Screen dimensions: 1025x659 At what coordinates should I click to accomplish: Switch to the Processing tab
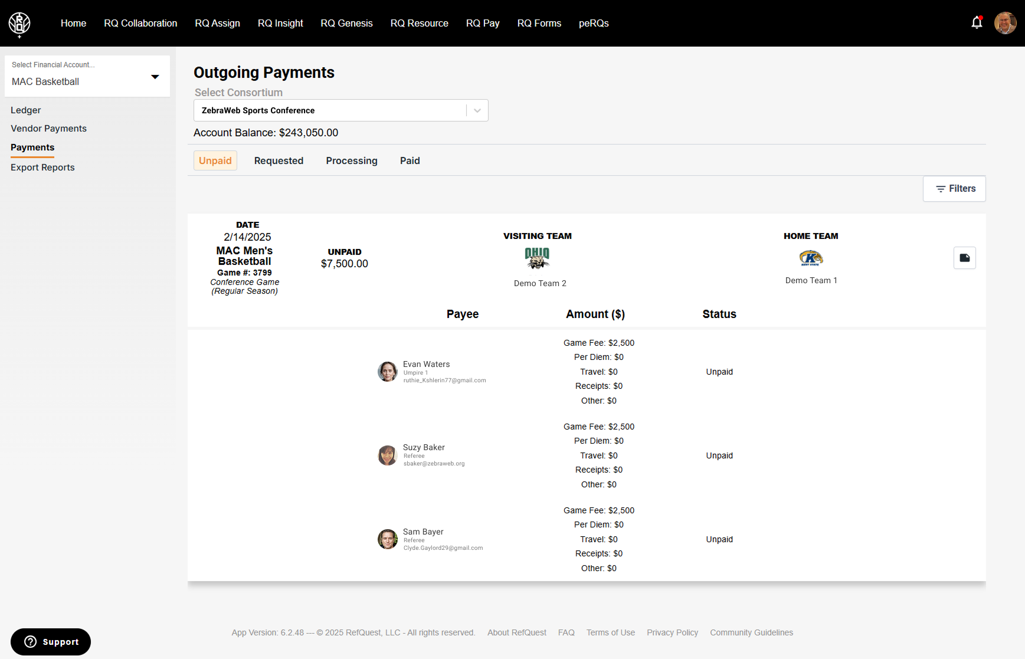click(x=352, y=160)
